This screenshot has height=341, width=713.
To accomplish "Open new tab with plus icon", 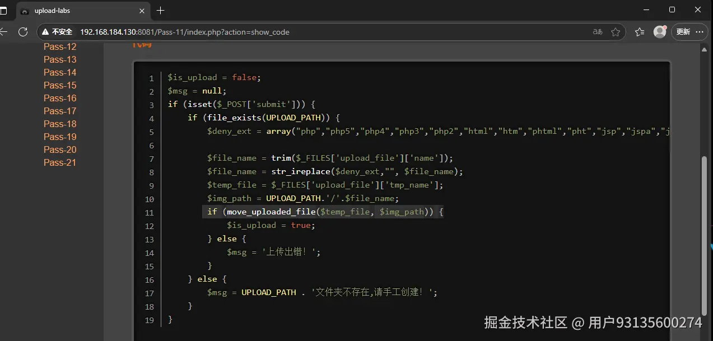I will click(x=161, y=10).
